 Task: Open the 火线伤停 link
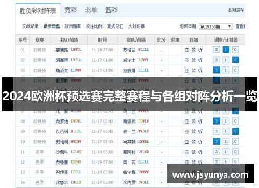[x=136, y=26]
